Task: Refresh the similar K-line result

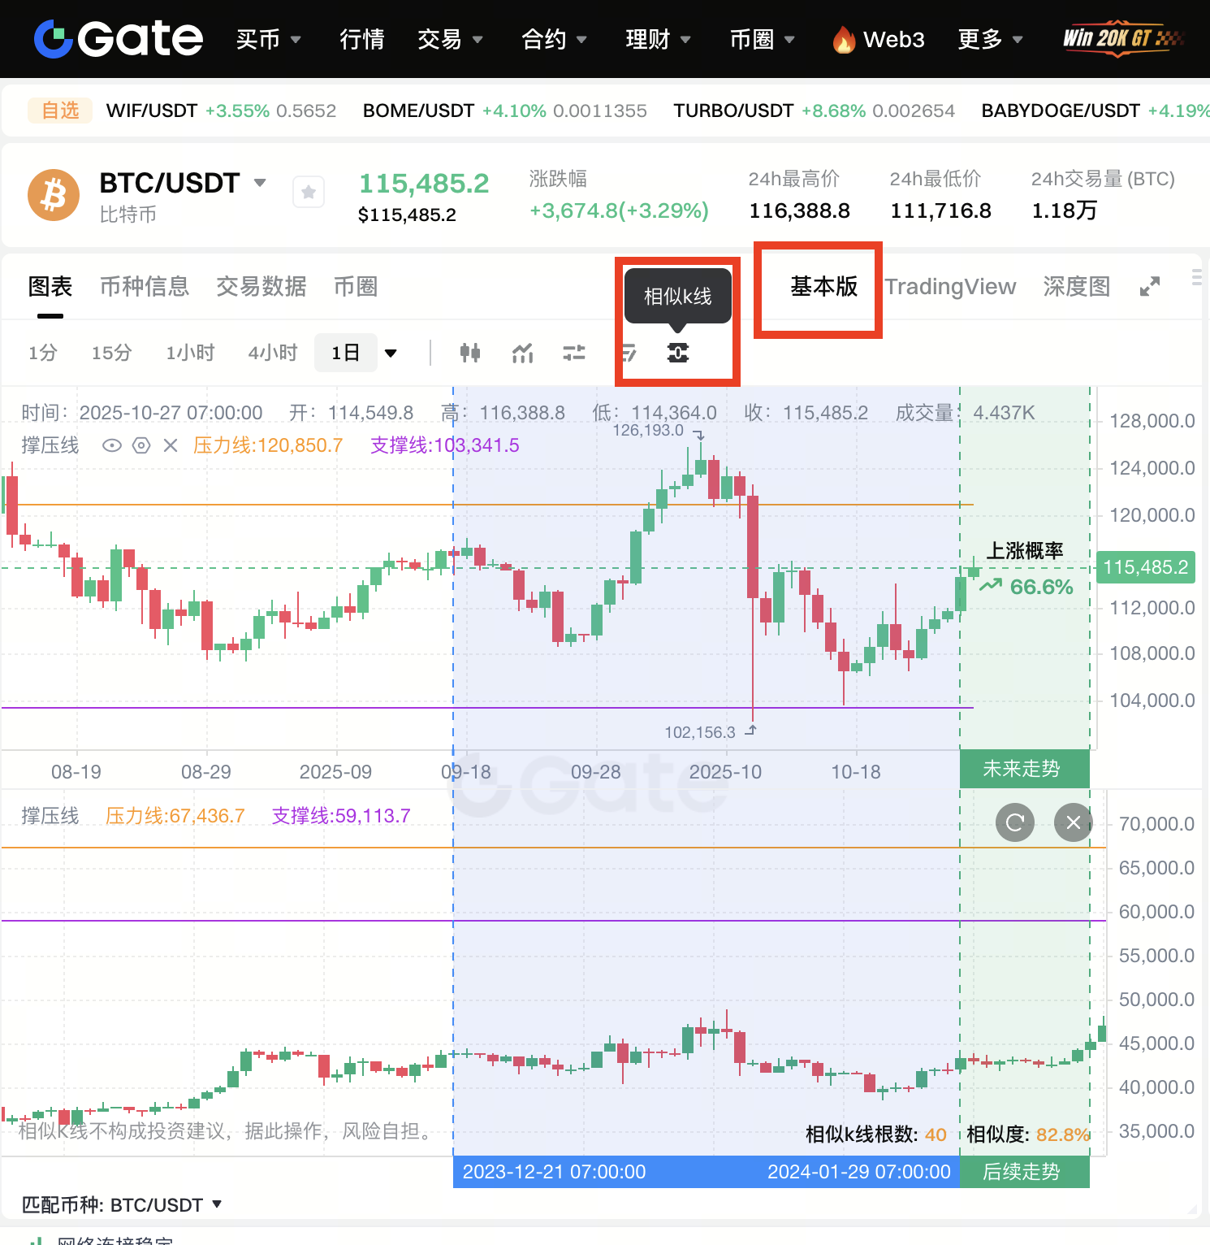Action: point(1014,822)
